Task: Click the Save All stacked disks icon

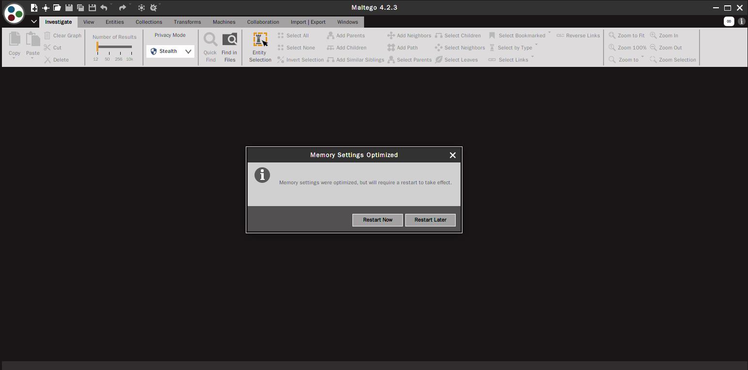Action: pos(80,8)
